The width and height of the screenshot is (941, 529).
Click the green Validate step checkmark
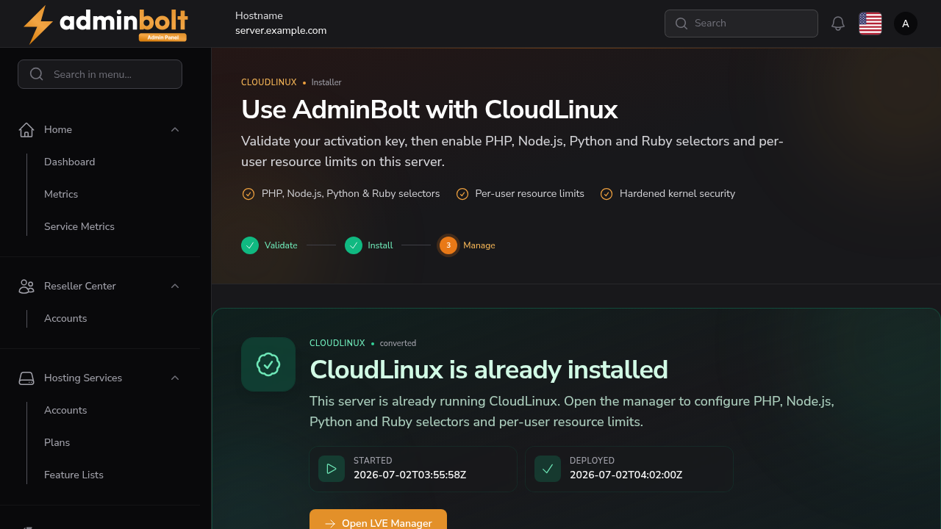250,245
